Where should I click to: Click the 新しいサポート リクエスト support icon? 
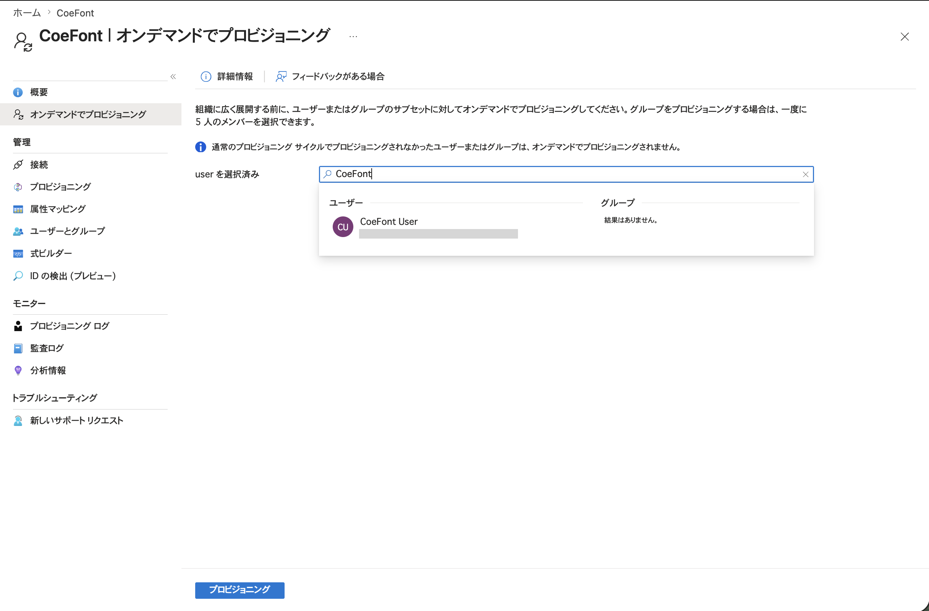pos(18,420)
